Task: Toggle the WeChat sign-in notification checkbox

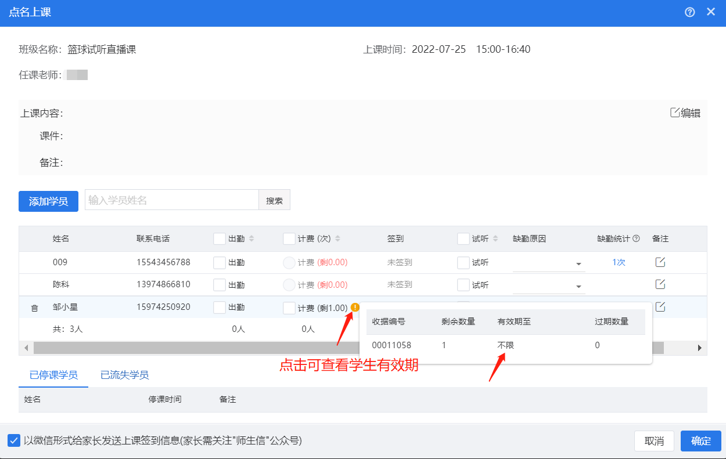Action: click(x=14, y=440)
